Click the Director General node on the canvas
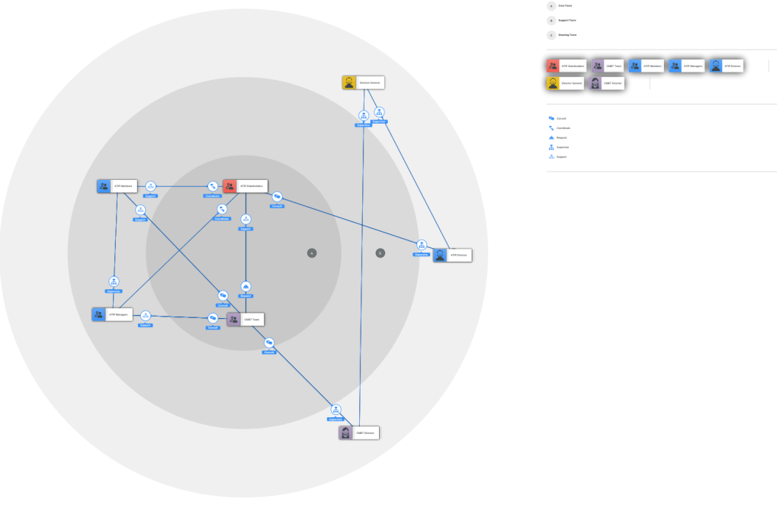This screenshot has height=508, width=780. tap(363, 82)
